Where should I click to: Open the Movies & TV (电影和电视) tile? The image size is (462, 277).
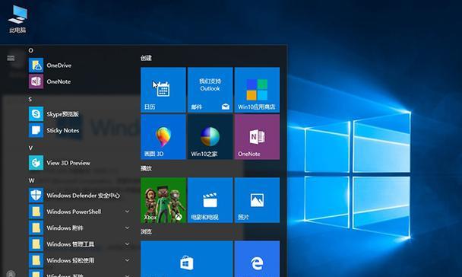pyautogui.click(x=210, y=200)
